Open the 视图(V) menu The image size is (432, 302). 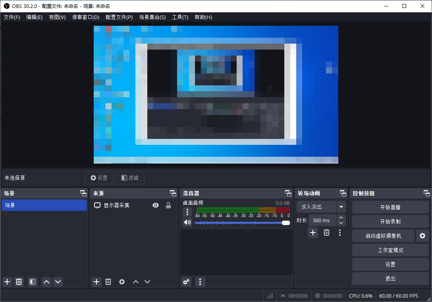pos(57,17)
